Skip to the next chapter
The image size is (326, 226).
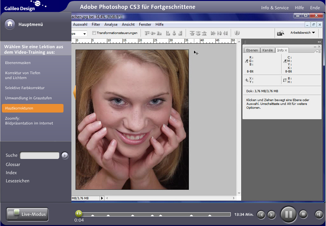point(271,215)
